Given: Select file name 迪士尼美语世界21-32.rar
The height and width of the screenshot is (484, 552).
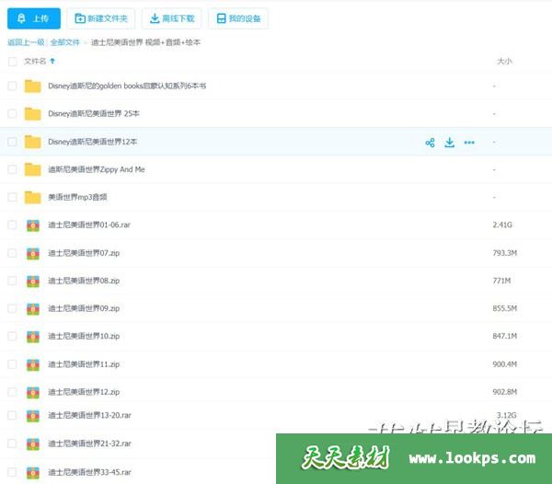Looking at the screenshot, I should point(89,444).
